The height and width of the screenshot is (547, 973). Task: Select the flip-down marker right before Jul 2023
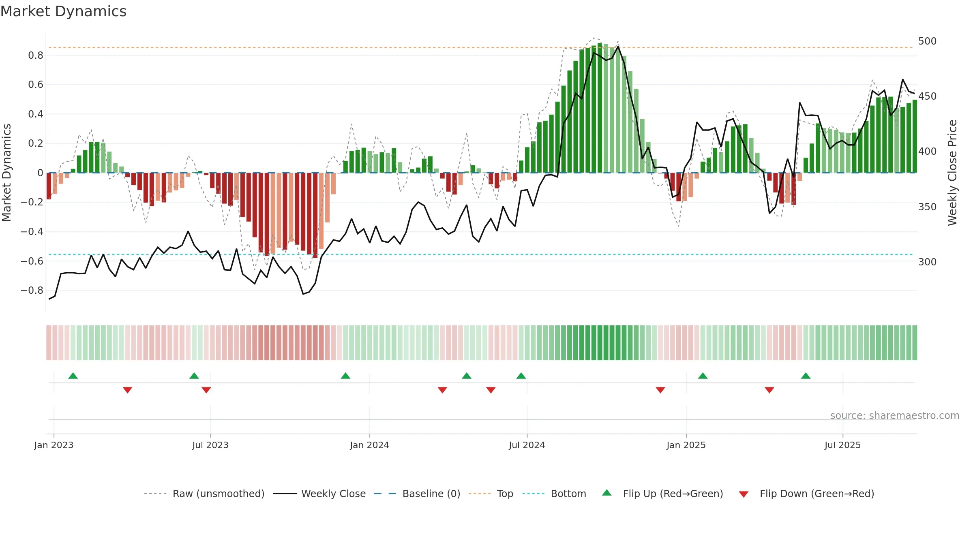pos(206,390)
